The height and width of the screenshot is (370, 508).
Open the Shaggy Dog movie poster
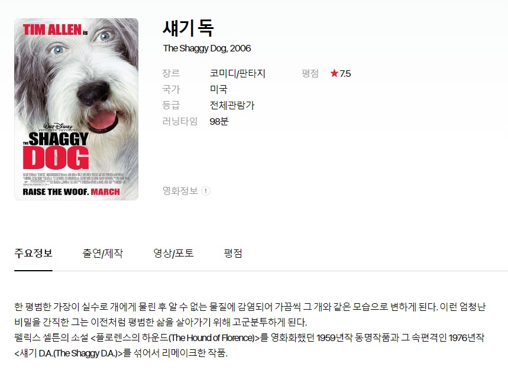[76, 109]
